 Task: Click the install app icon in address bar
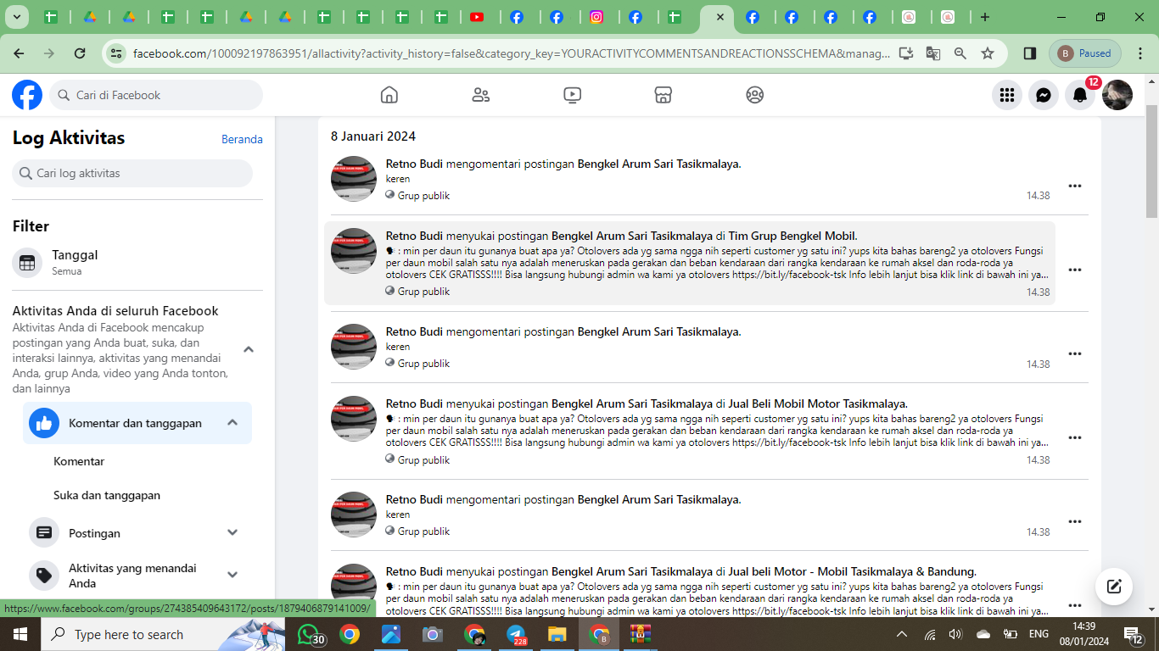pyautogui.click(x=906, y=53)
